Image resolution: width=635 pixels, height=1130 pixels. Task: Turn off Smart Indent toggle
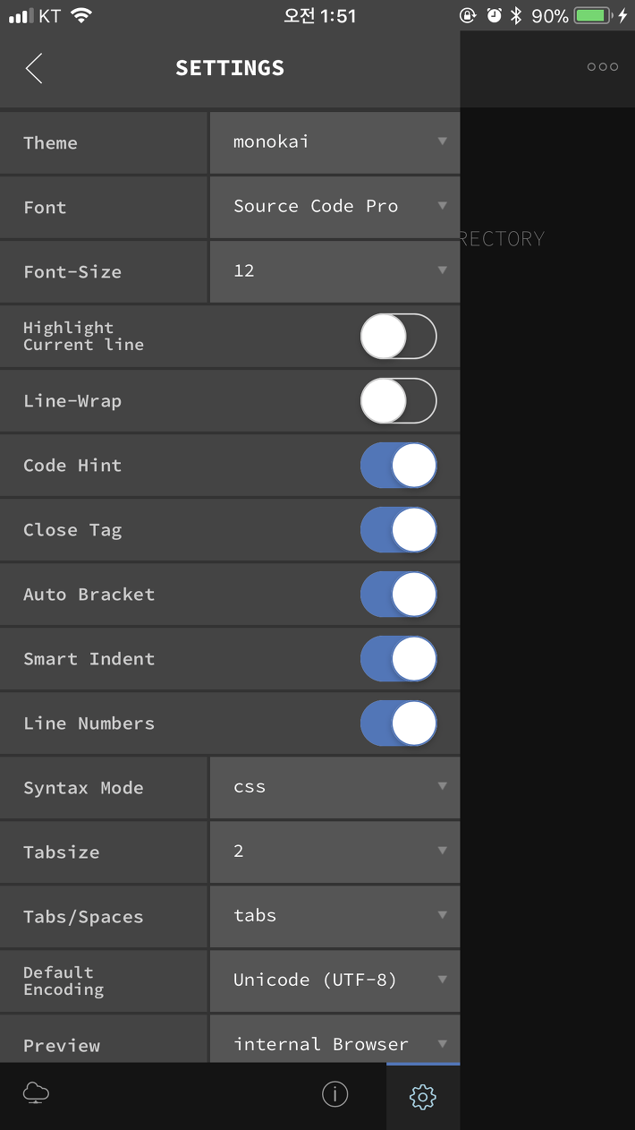click(399, 659)
